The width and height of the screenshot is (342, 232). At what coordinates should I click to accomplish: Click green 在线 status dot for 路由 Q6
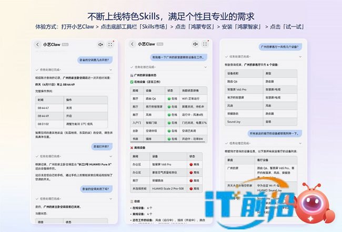tap(170, 98)
